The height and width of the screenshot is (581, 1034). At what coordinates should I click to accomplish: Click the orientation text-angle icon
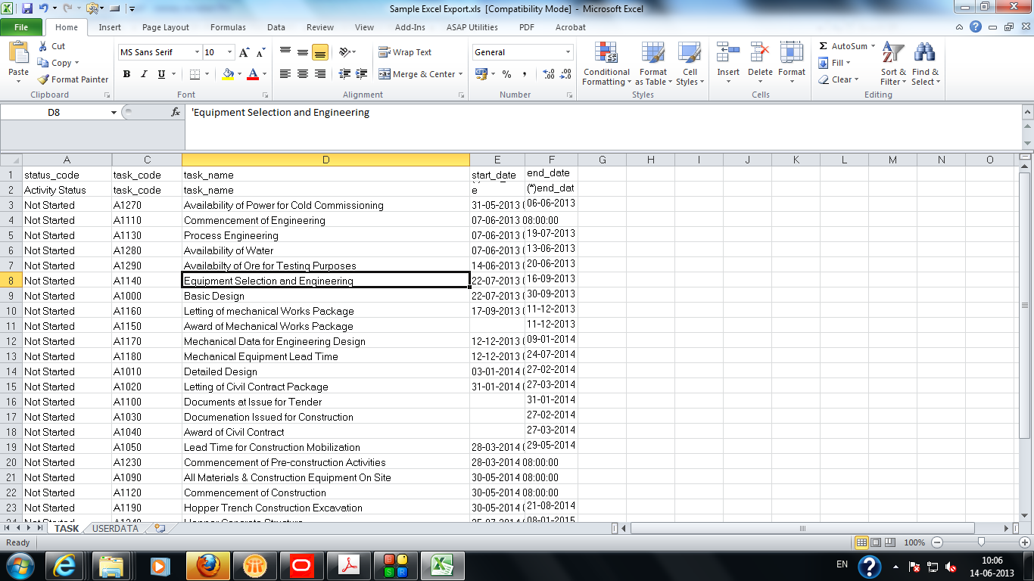(x=345, y=52)
